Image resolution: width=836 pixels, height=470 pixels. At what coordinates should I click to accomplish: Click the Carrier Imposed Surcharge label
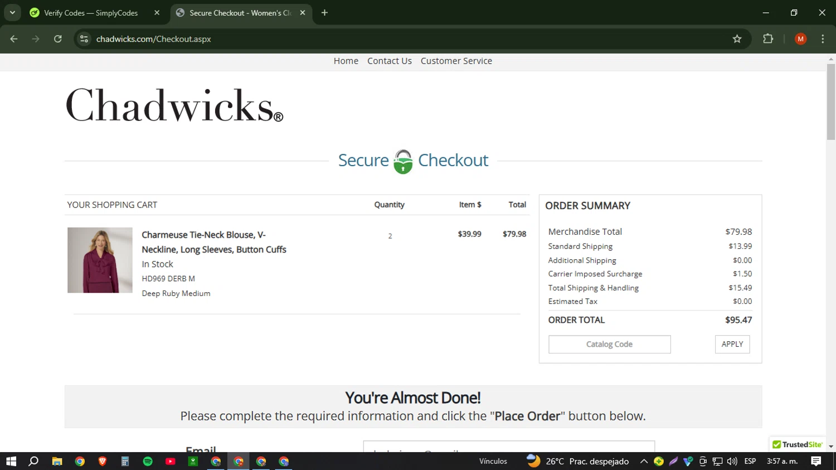coord(595,274)
